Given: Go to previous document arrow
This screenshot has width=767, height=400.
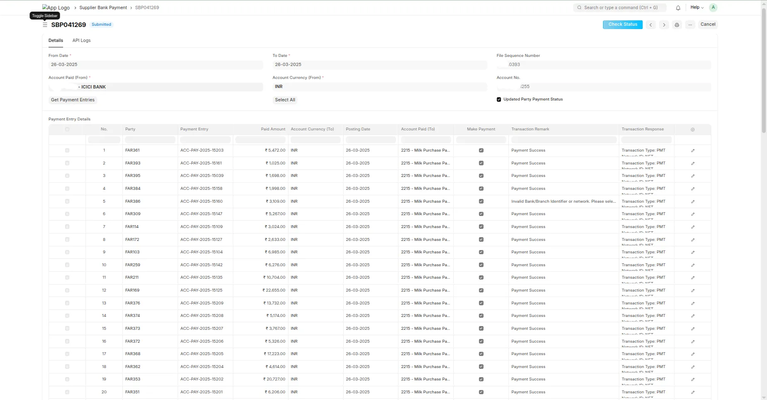Looking at the screenshot, I should click(x=651, y=25).
